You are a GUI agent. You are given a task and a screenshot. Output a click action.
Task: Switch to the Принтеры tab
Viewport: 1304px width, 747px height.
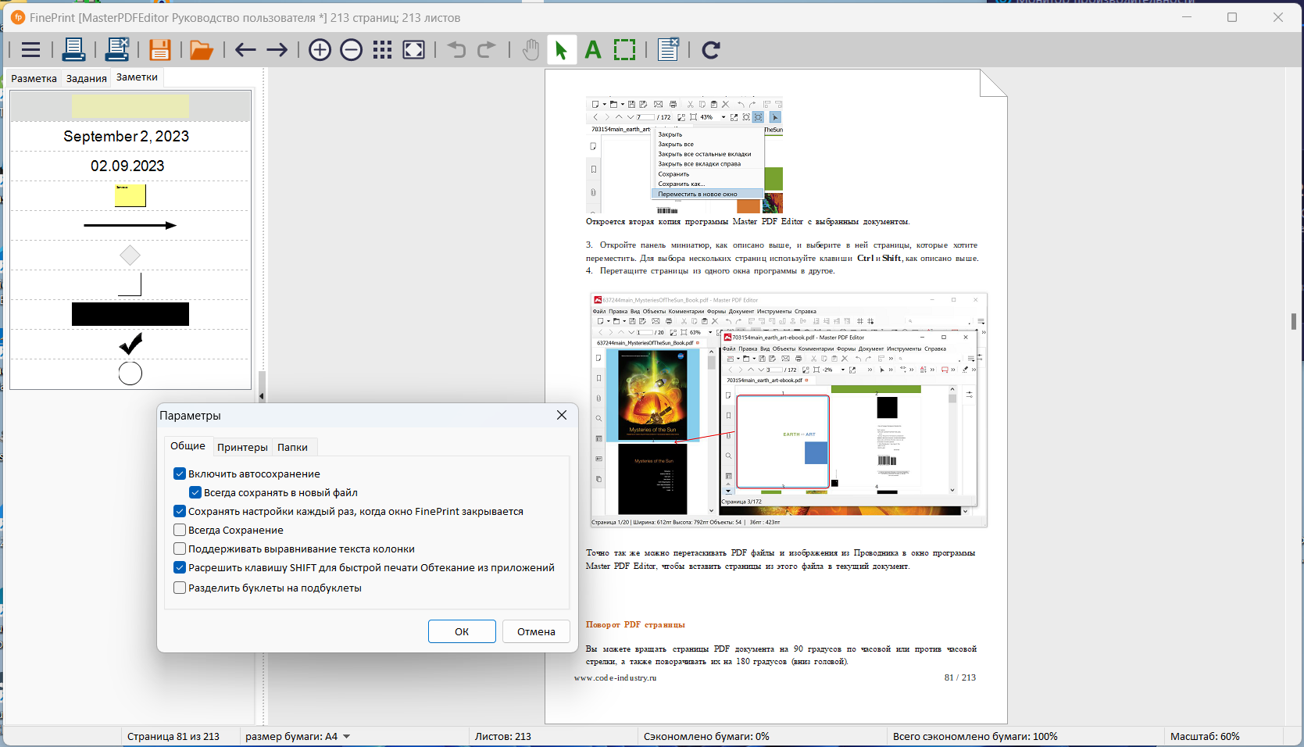point(242,447)
